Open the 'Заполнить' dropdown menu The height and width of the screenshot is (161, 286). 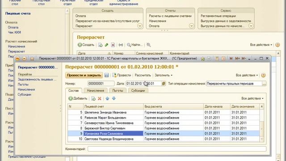click(x=164, y=75)
